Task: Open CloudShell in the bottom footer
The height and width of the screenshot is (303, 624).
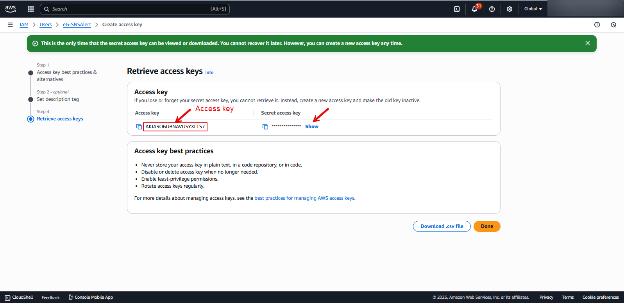Action: [19, 298]
